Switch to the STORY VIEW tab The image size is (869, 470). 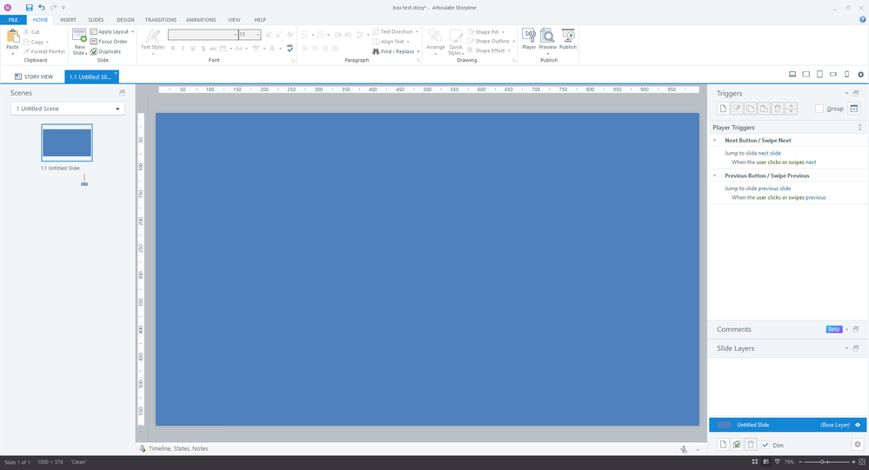pos(33,76)
